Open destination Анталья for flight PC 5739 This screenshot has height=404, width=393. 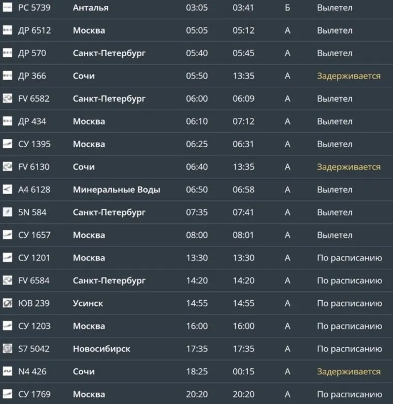90,8
